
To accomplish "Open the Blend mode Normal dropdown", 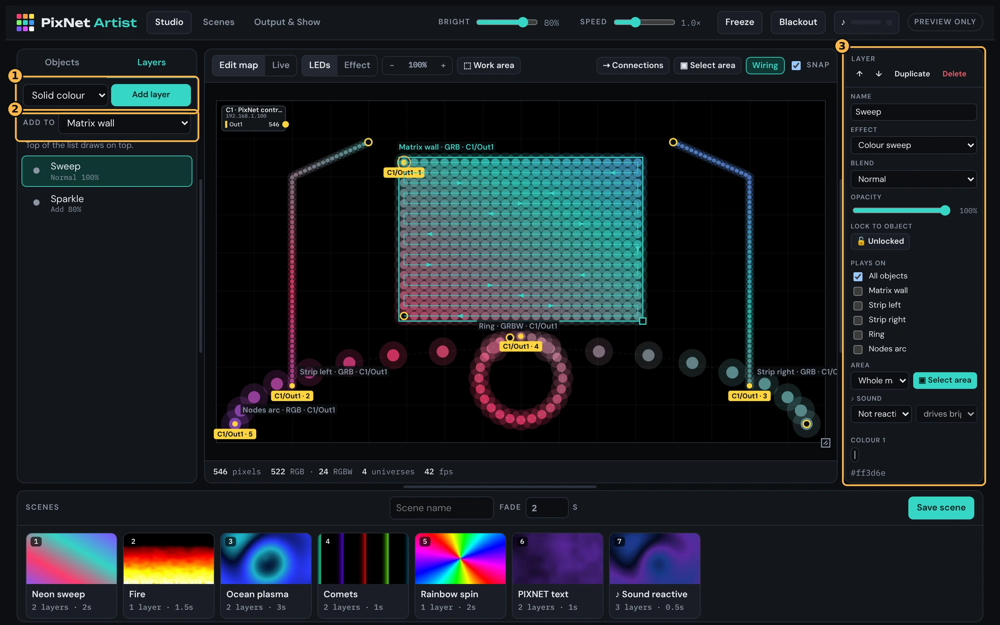I will click(913, 179).
